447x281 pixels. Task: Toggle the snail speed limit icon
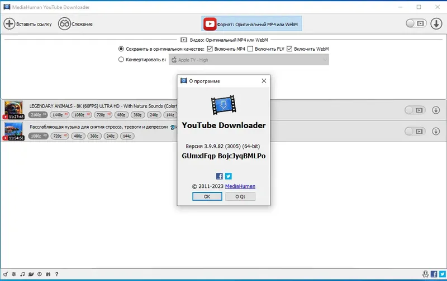point(31,274)
